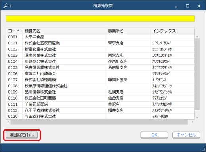Select row 株式会社五反田産業
The height and width of the screenshot is (152, 206).
pos(100,43)
